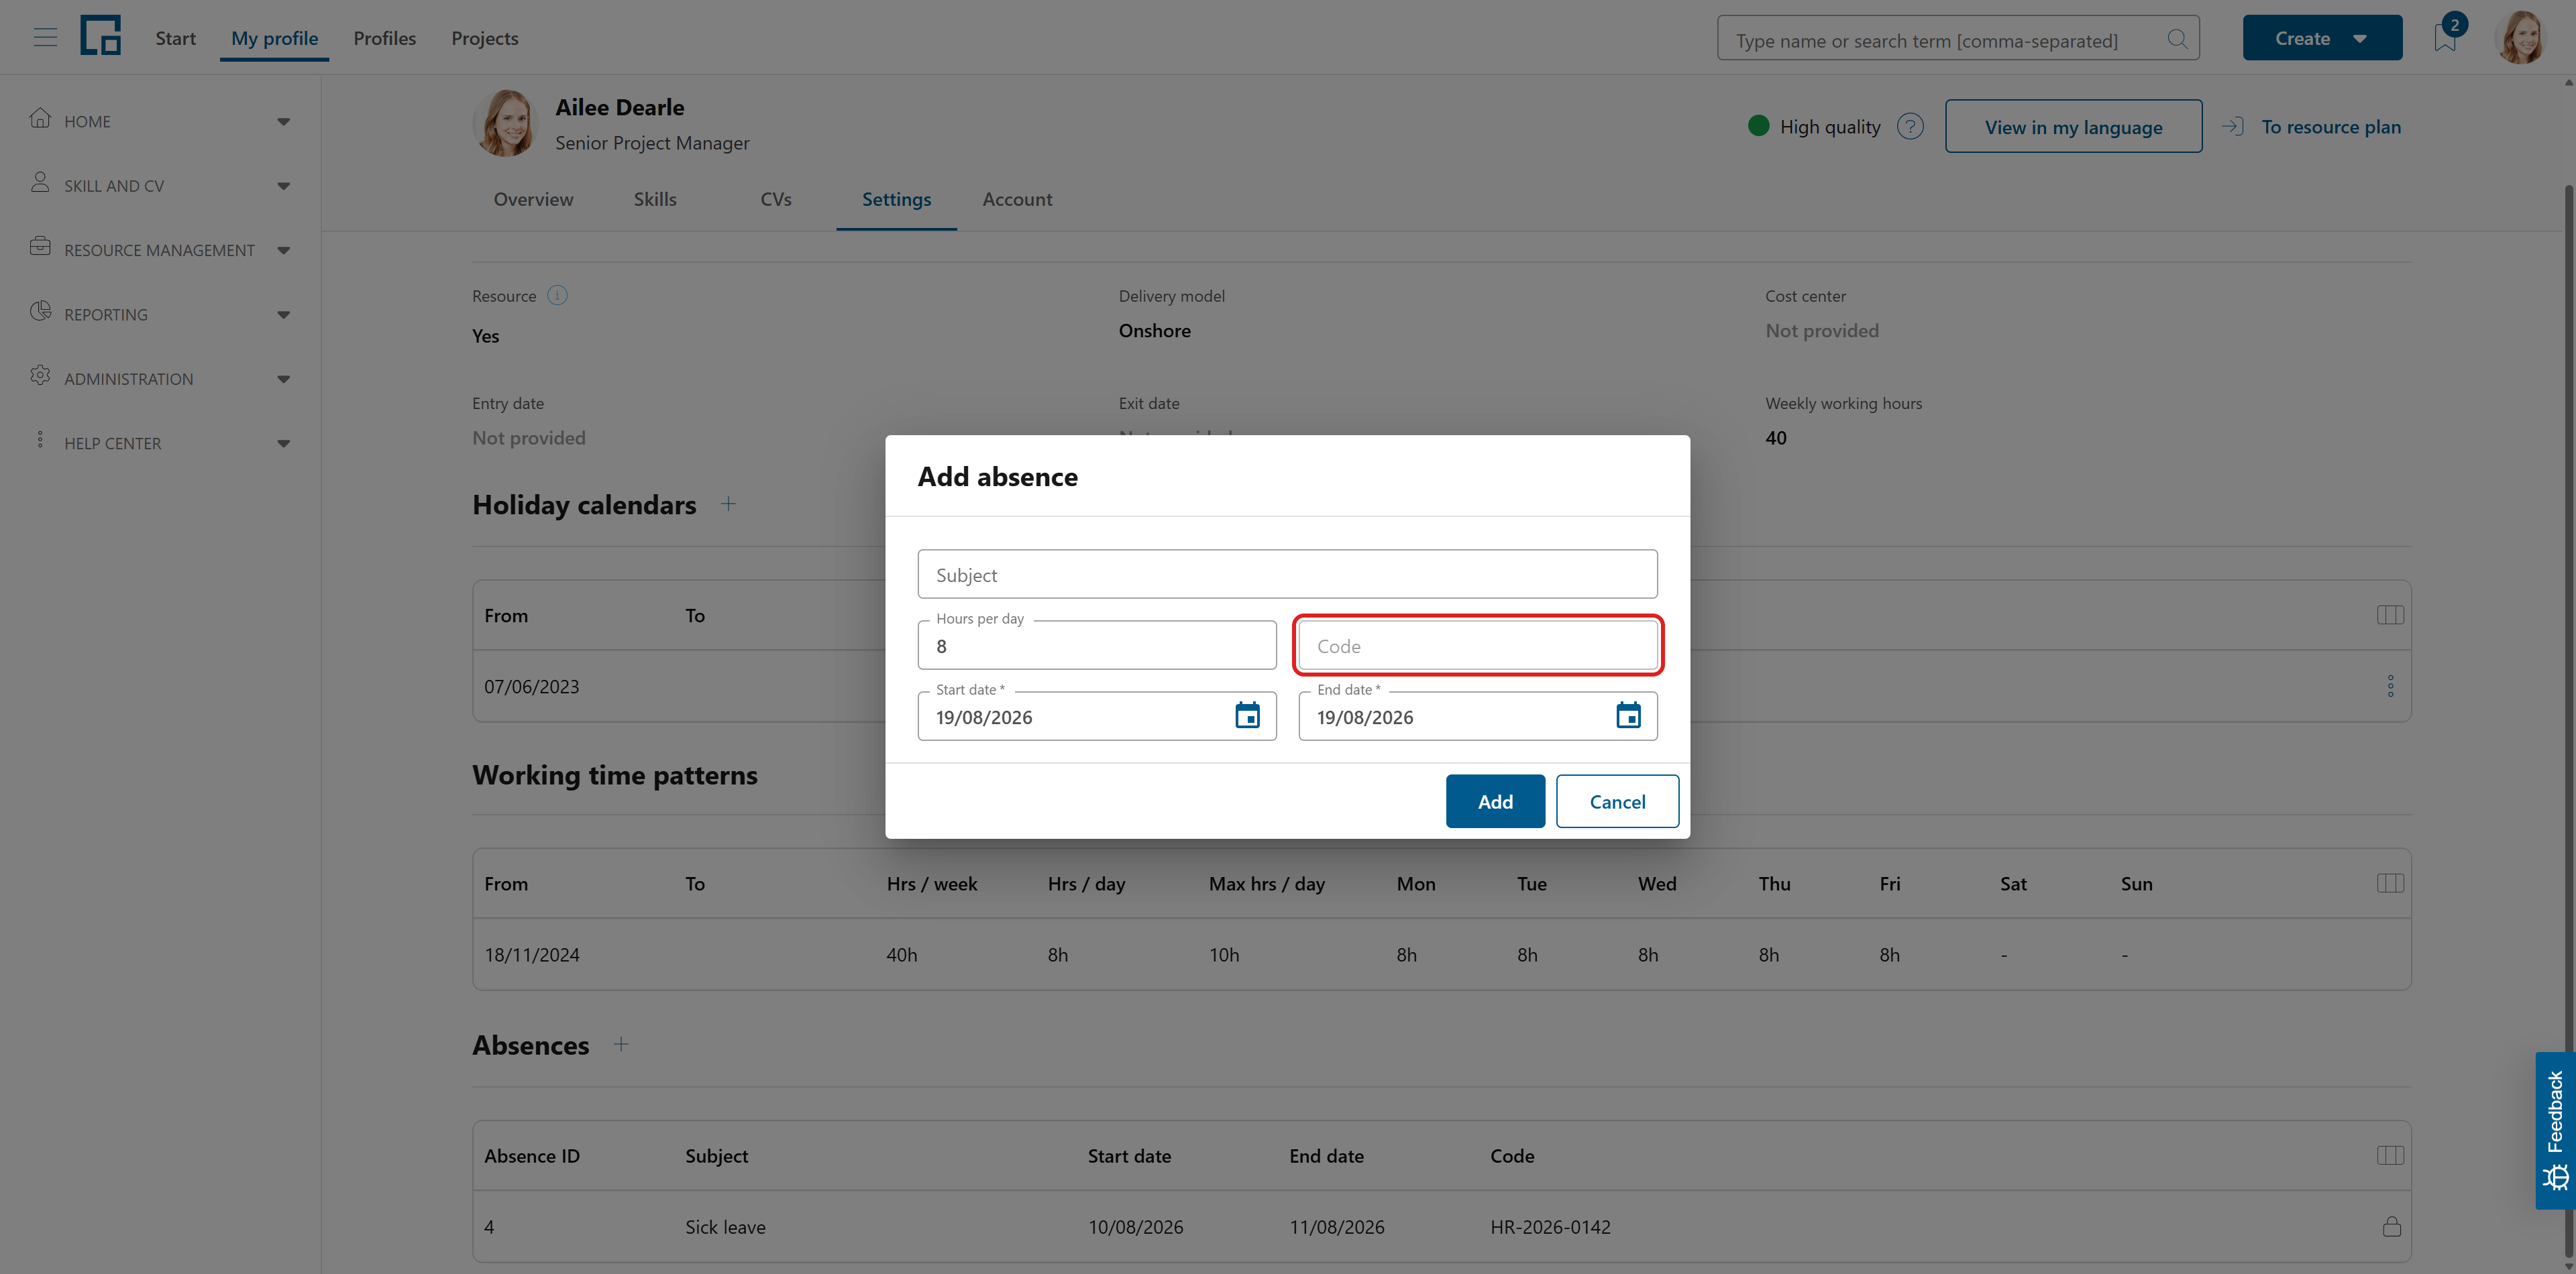Open the Profiles top menu item
Image resolution: width=2576 pixels, height=1274 pixels.
(384, 38)
